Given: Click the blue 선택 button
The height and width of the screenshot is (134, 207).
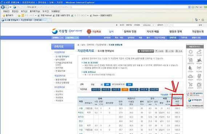Looking at the screenshot, I should [107, 84].
